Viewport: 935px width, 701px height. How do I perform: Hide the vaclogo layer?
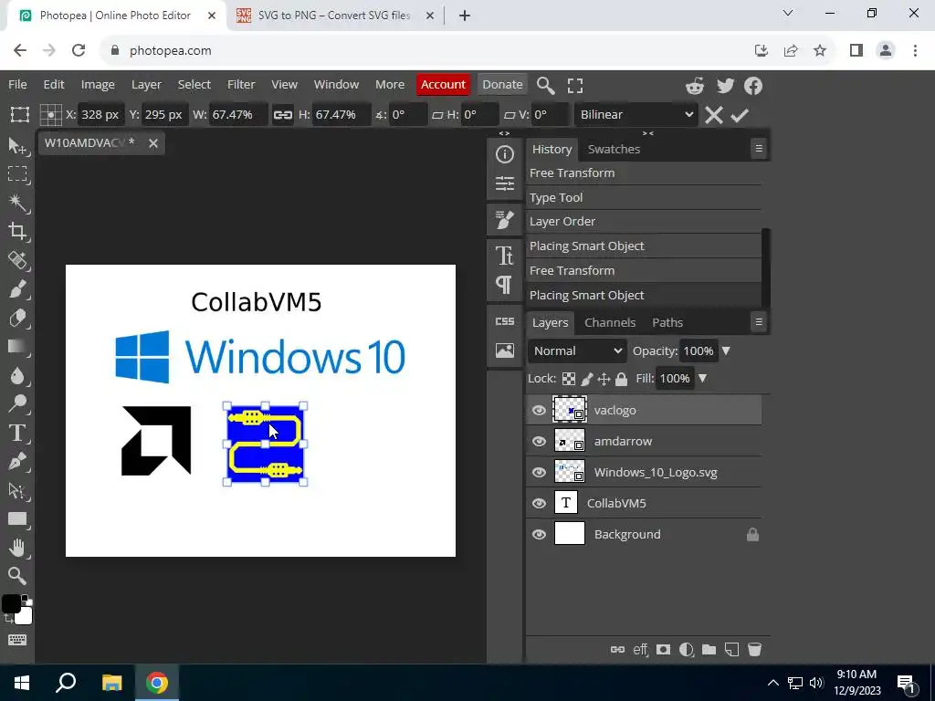[x=539, y=410]
